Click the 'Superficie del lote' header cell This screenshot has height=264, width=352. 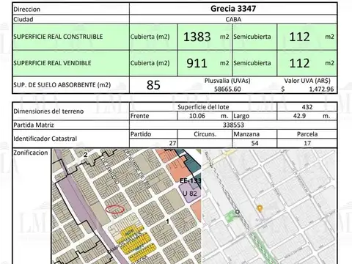203,107
